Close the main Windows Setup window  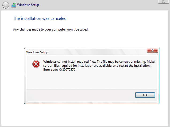pyautogui.click(x=163, y=2)
